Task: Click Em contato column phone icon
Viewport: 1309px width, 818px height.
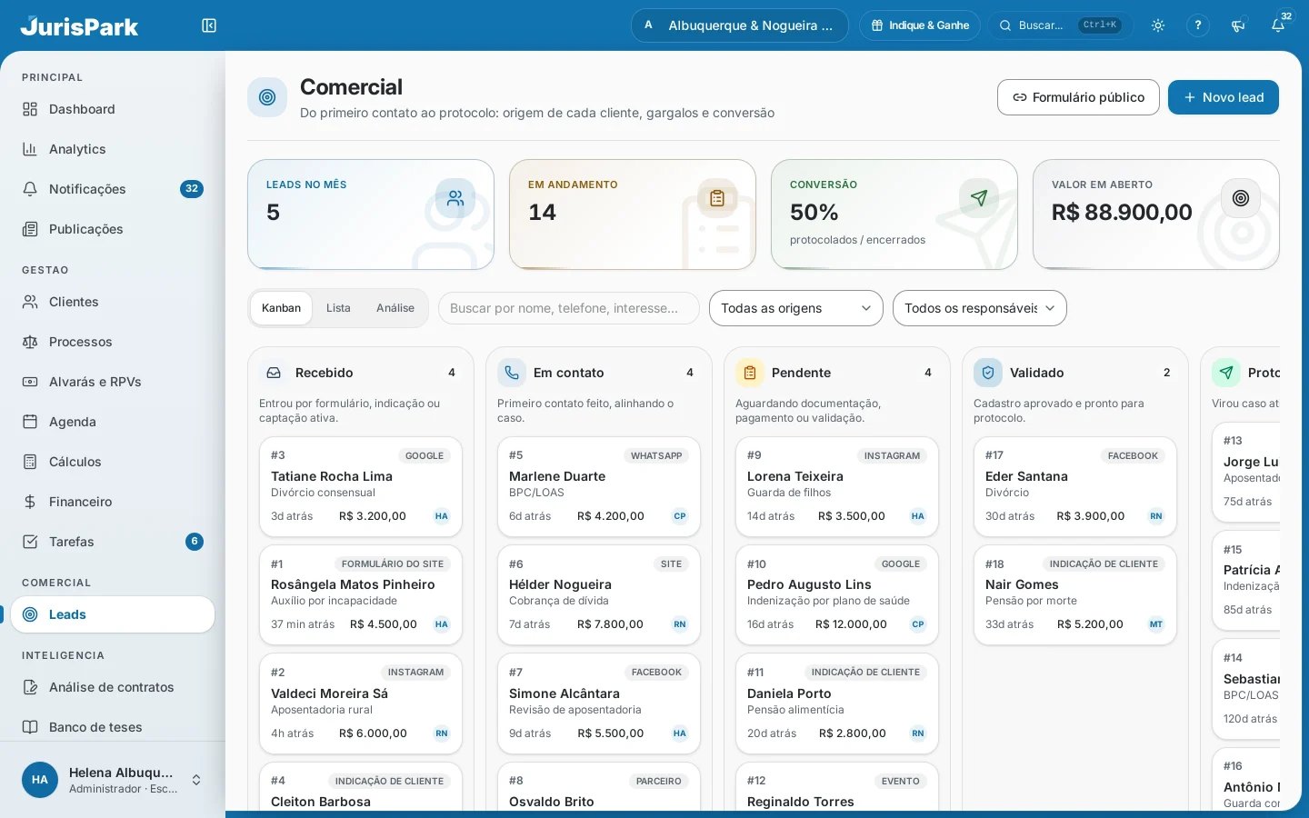Action: point(512,373)
